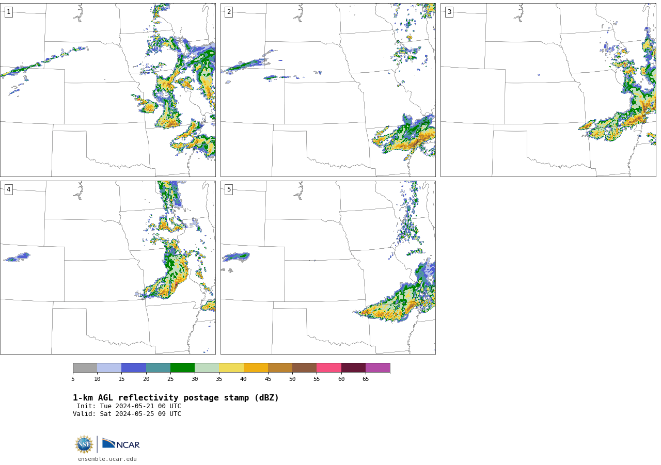Open ensemble member 4 reflectivity map
Screen dimensions: 661x465
pos(107,267)
